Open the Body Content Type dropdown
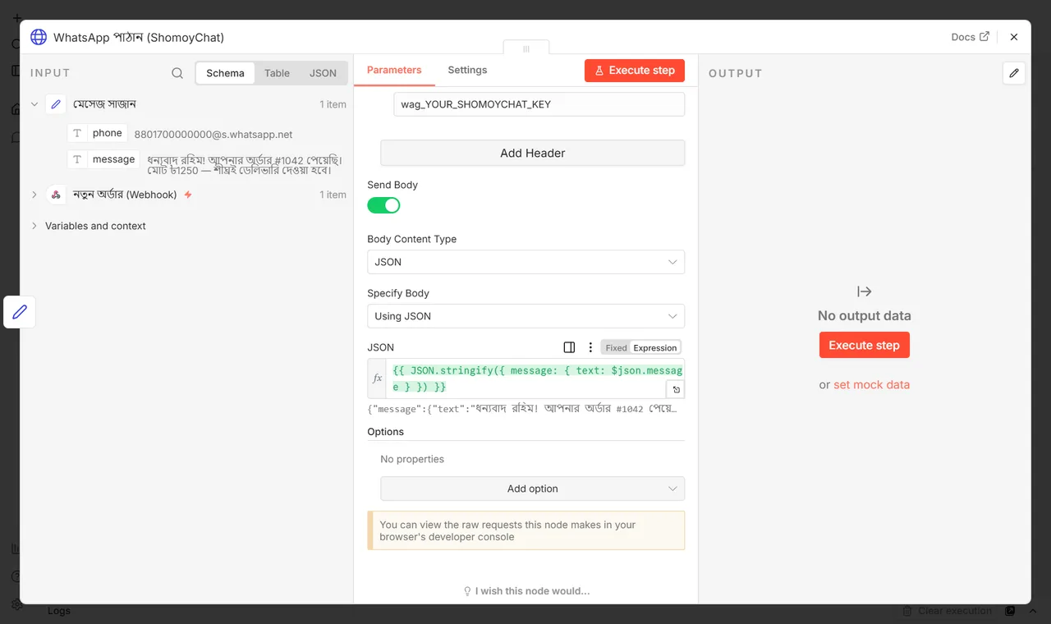 point(525,262)
